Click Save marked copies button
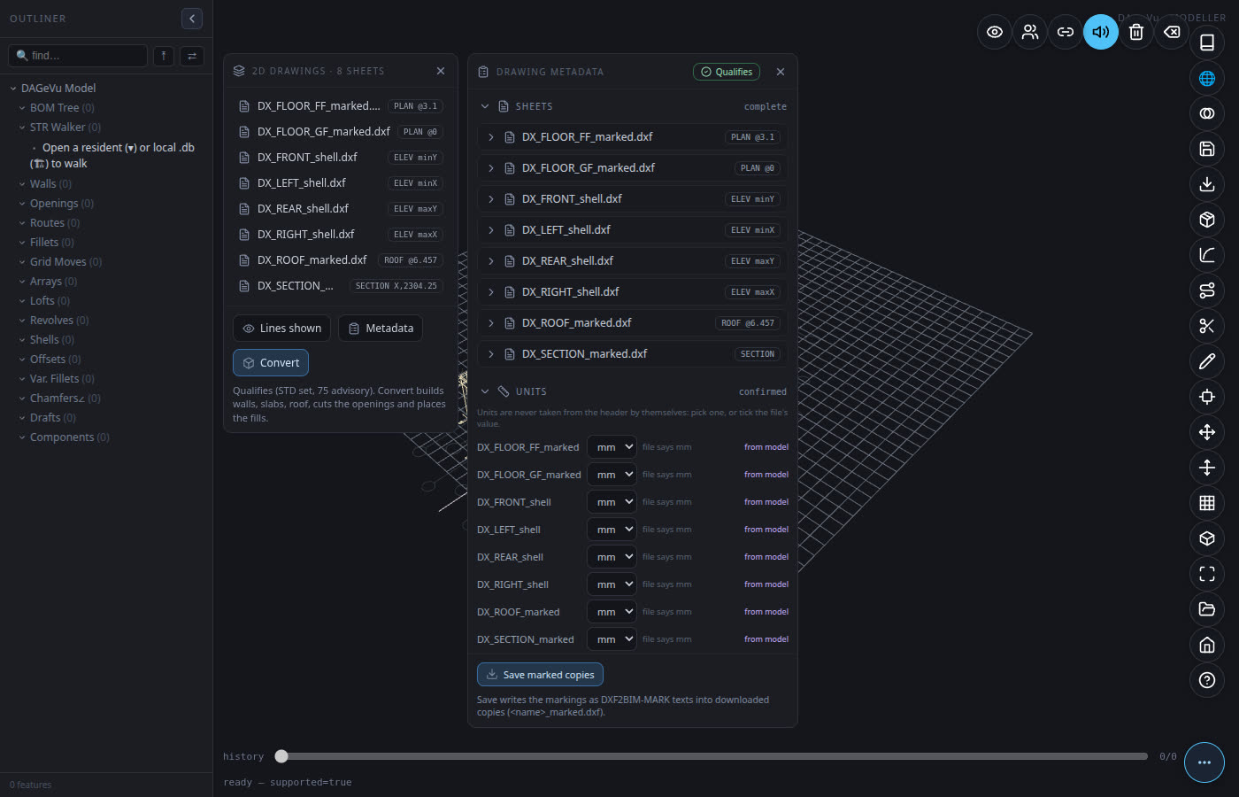The image size is (1239, 797). (x=540, y=675)
